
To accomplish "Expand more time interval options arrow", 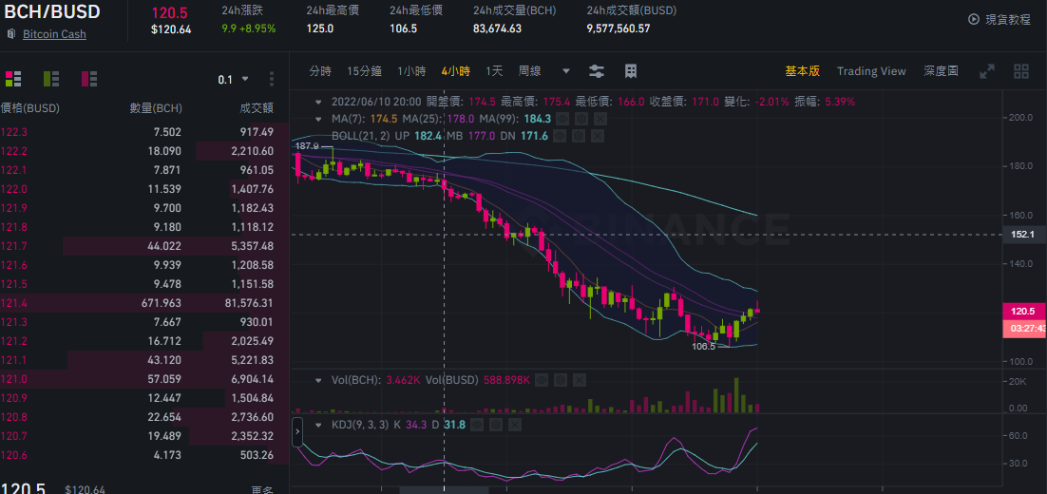I will [566, 70].
